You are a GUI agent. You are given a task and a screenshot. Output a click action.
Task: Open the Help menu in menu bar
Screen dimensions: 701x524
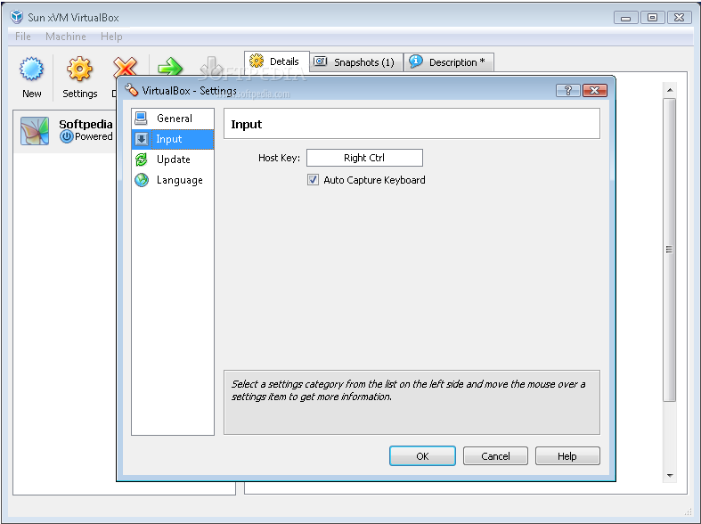(x=111, y=37)
